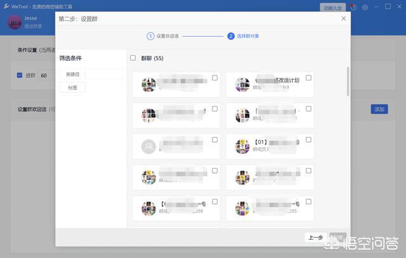Image resolution: width=406 pixels, height=258 pixels.
Task: Click the 【01】 group avatar
Action: 242,146
